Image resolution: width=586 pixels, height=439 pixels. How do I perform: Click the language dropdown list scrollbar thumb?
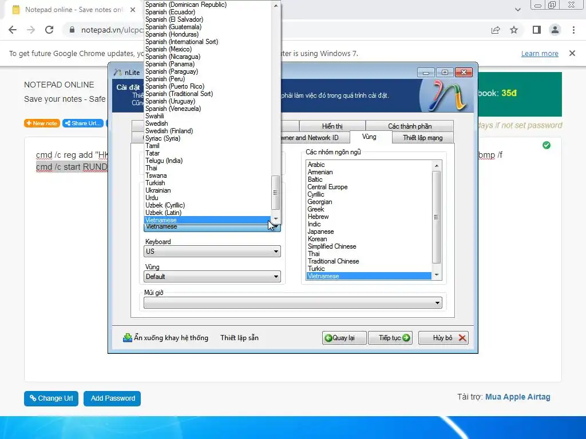pos(275,193)
